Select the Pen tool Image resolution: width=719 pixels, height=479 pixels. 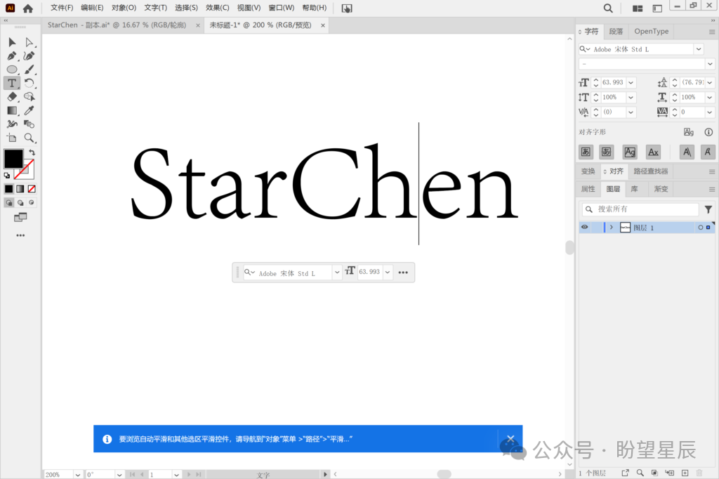[12, 56]
